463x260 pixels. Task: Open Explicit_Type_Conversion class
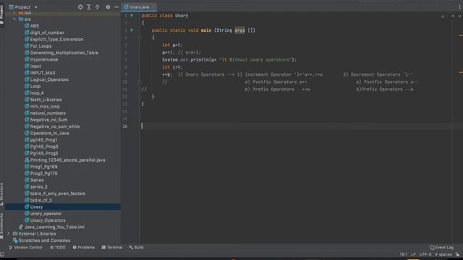click(x=56, y=39)
